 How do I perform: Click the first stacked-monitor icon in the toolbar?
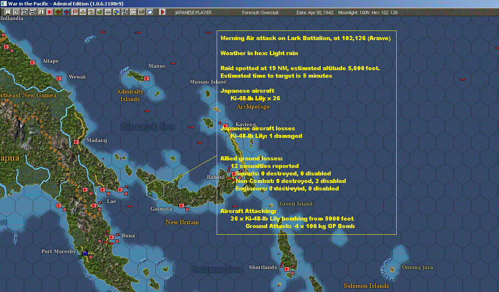point(25,12)
